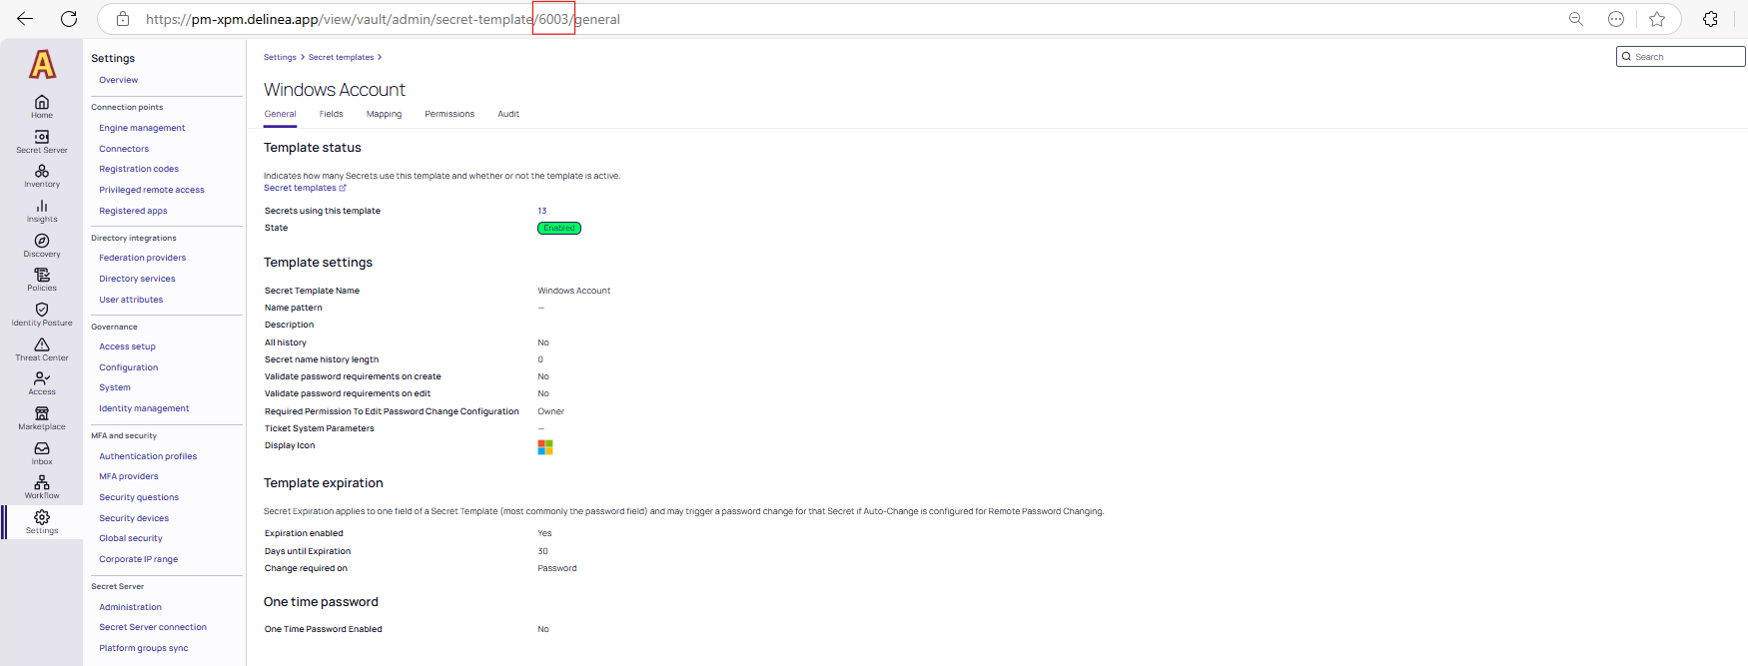
Task: Open User attributes
Action: [x=131, y=300]
